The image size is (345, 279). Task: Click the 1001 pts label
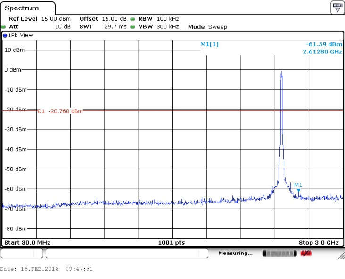pos(172,243)
